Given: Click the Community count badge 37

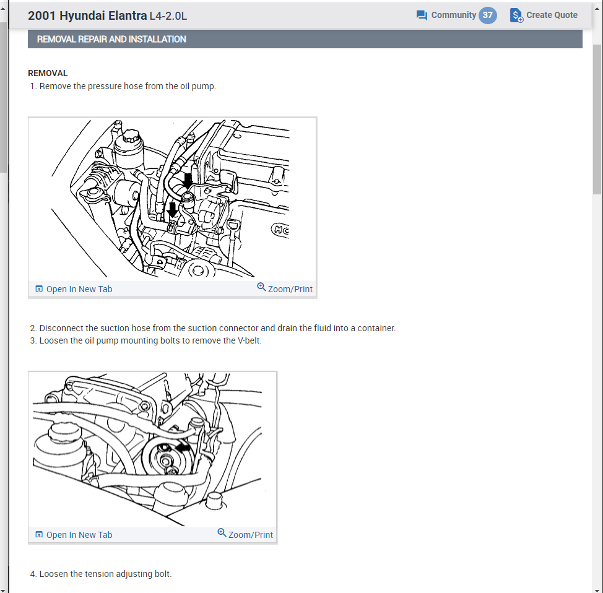Looking at the screenshot, I should (488, 15).
